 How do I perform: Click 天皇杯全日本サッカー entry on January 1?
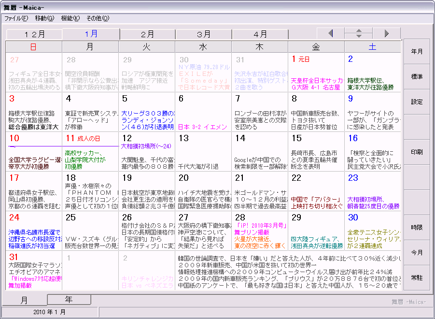[x=317, y=81]
